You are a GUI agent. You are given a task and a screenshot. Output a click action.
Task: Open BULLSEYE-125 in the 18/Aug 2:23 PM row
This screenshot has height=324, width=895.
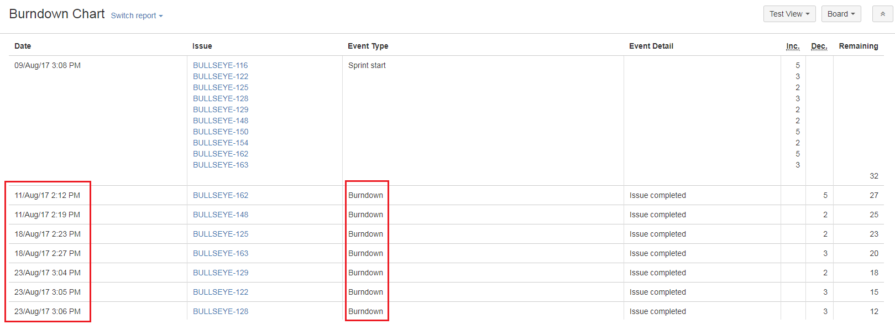221,234
